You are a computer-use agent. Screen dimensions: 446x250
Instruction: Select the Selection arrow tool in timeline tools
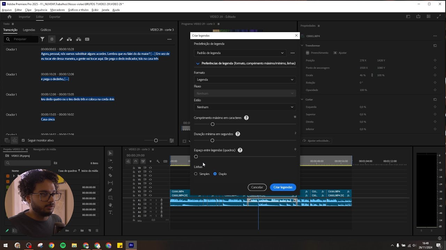pos(110,153)
